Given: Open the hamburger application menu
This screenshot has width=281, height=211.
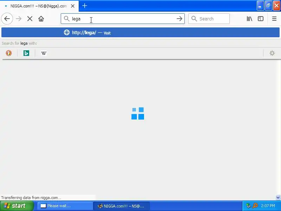Looking at the screenshot, I should 274,19.
